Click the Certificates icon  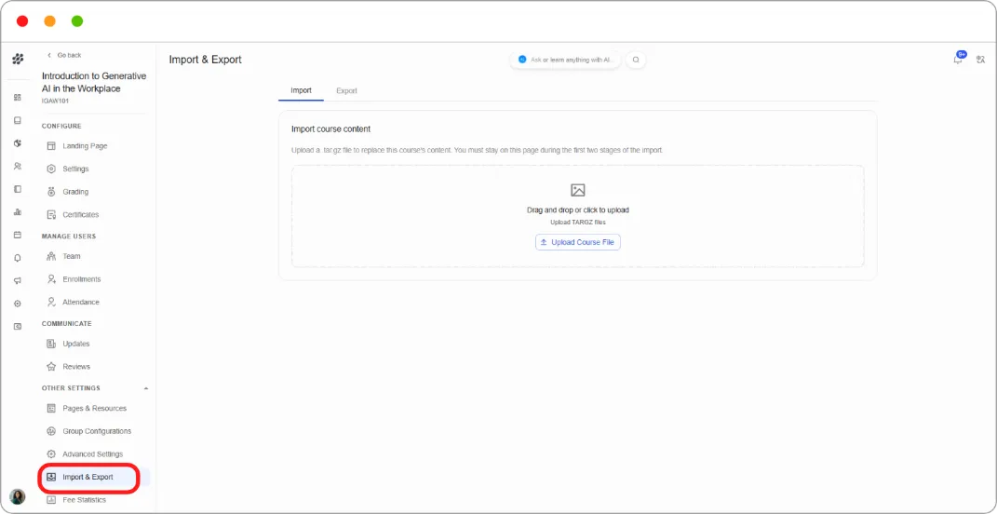pyautogui.click(x=51, y=215)
